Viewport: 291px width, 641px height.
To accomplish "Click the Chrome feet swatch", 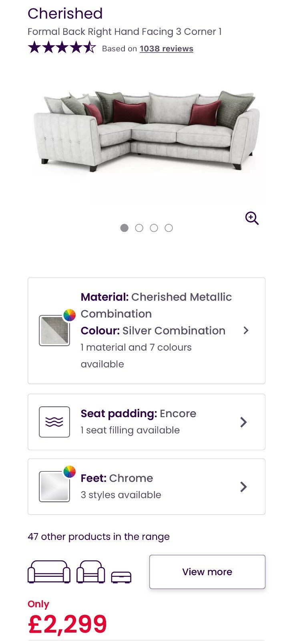I will (x=54, y=487).
